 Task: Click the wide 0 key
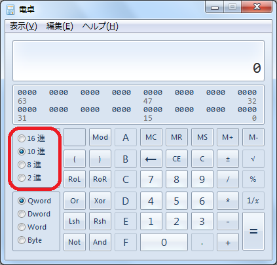[x=164, y=242]
